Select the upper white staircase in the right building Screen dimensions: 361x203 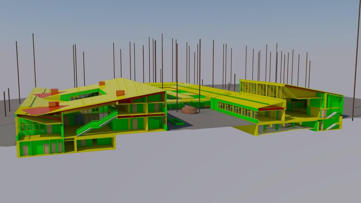coord(331,115)
